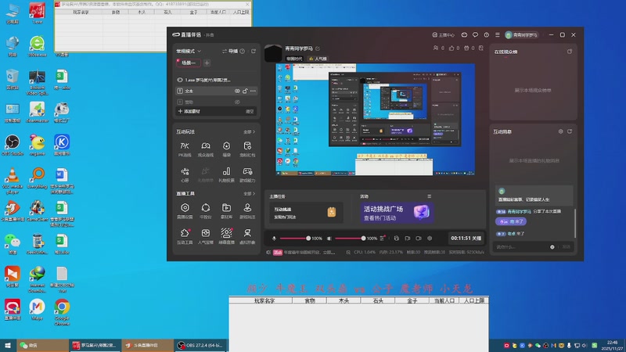The image size is (626, 352).
Task: Adjust the speaker volume slider
Action: pyautogui.click(x=350, y=239)
